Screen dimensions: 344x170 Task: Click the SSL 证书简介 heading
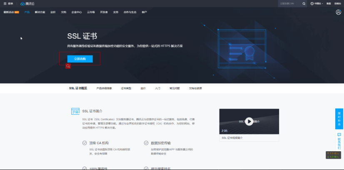pos(92,111)
